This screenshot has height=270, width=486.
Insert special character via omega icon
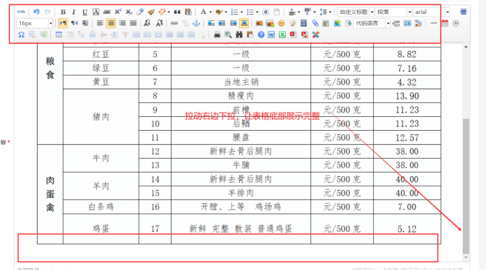21,35
